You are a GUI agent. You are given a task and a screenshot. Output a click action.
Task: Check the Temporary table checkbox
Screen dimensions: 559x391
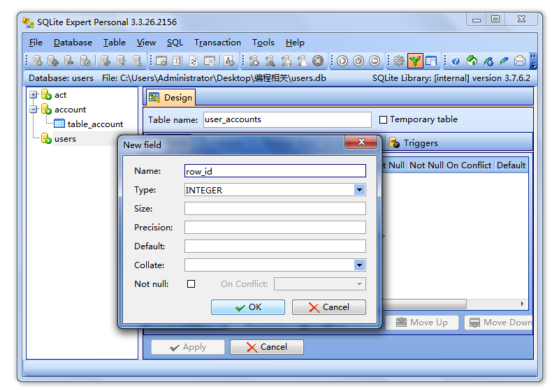(x=383, y=119)
